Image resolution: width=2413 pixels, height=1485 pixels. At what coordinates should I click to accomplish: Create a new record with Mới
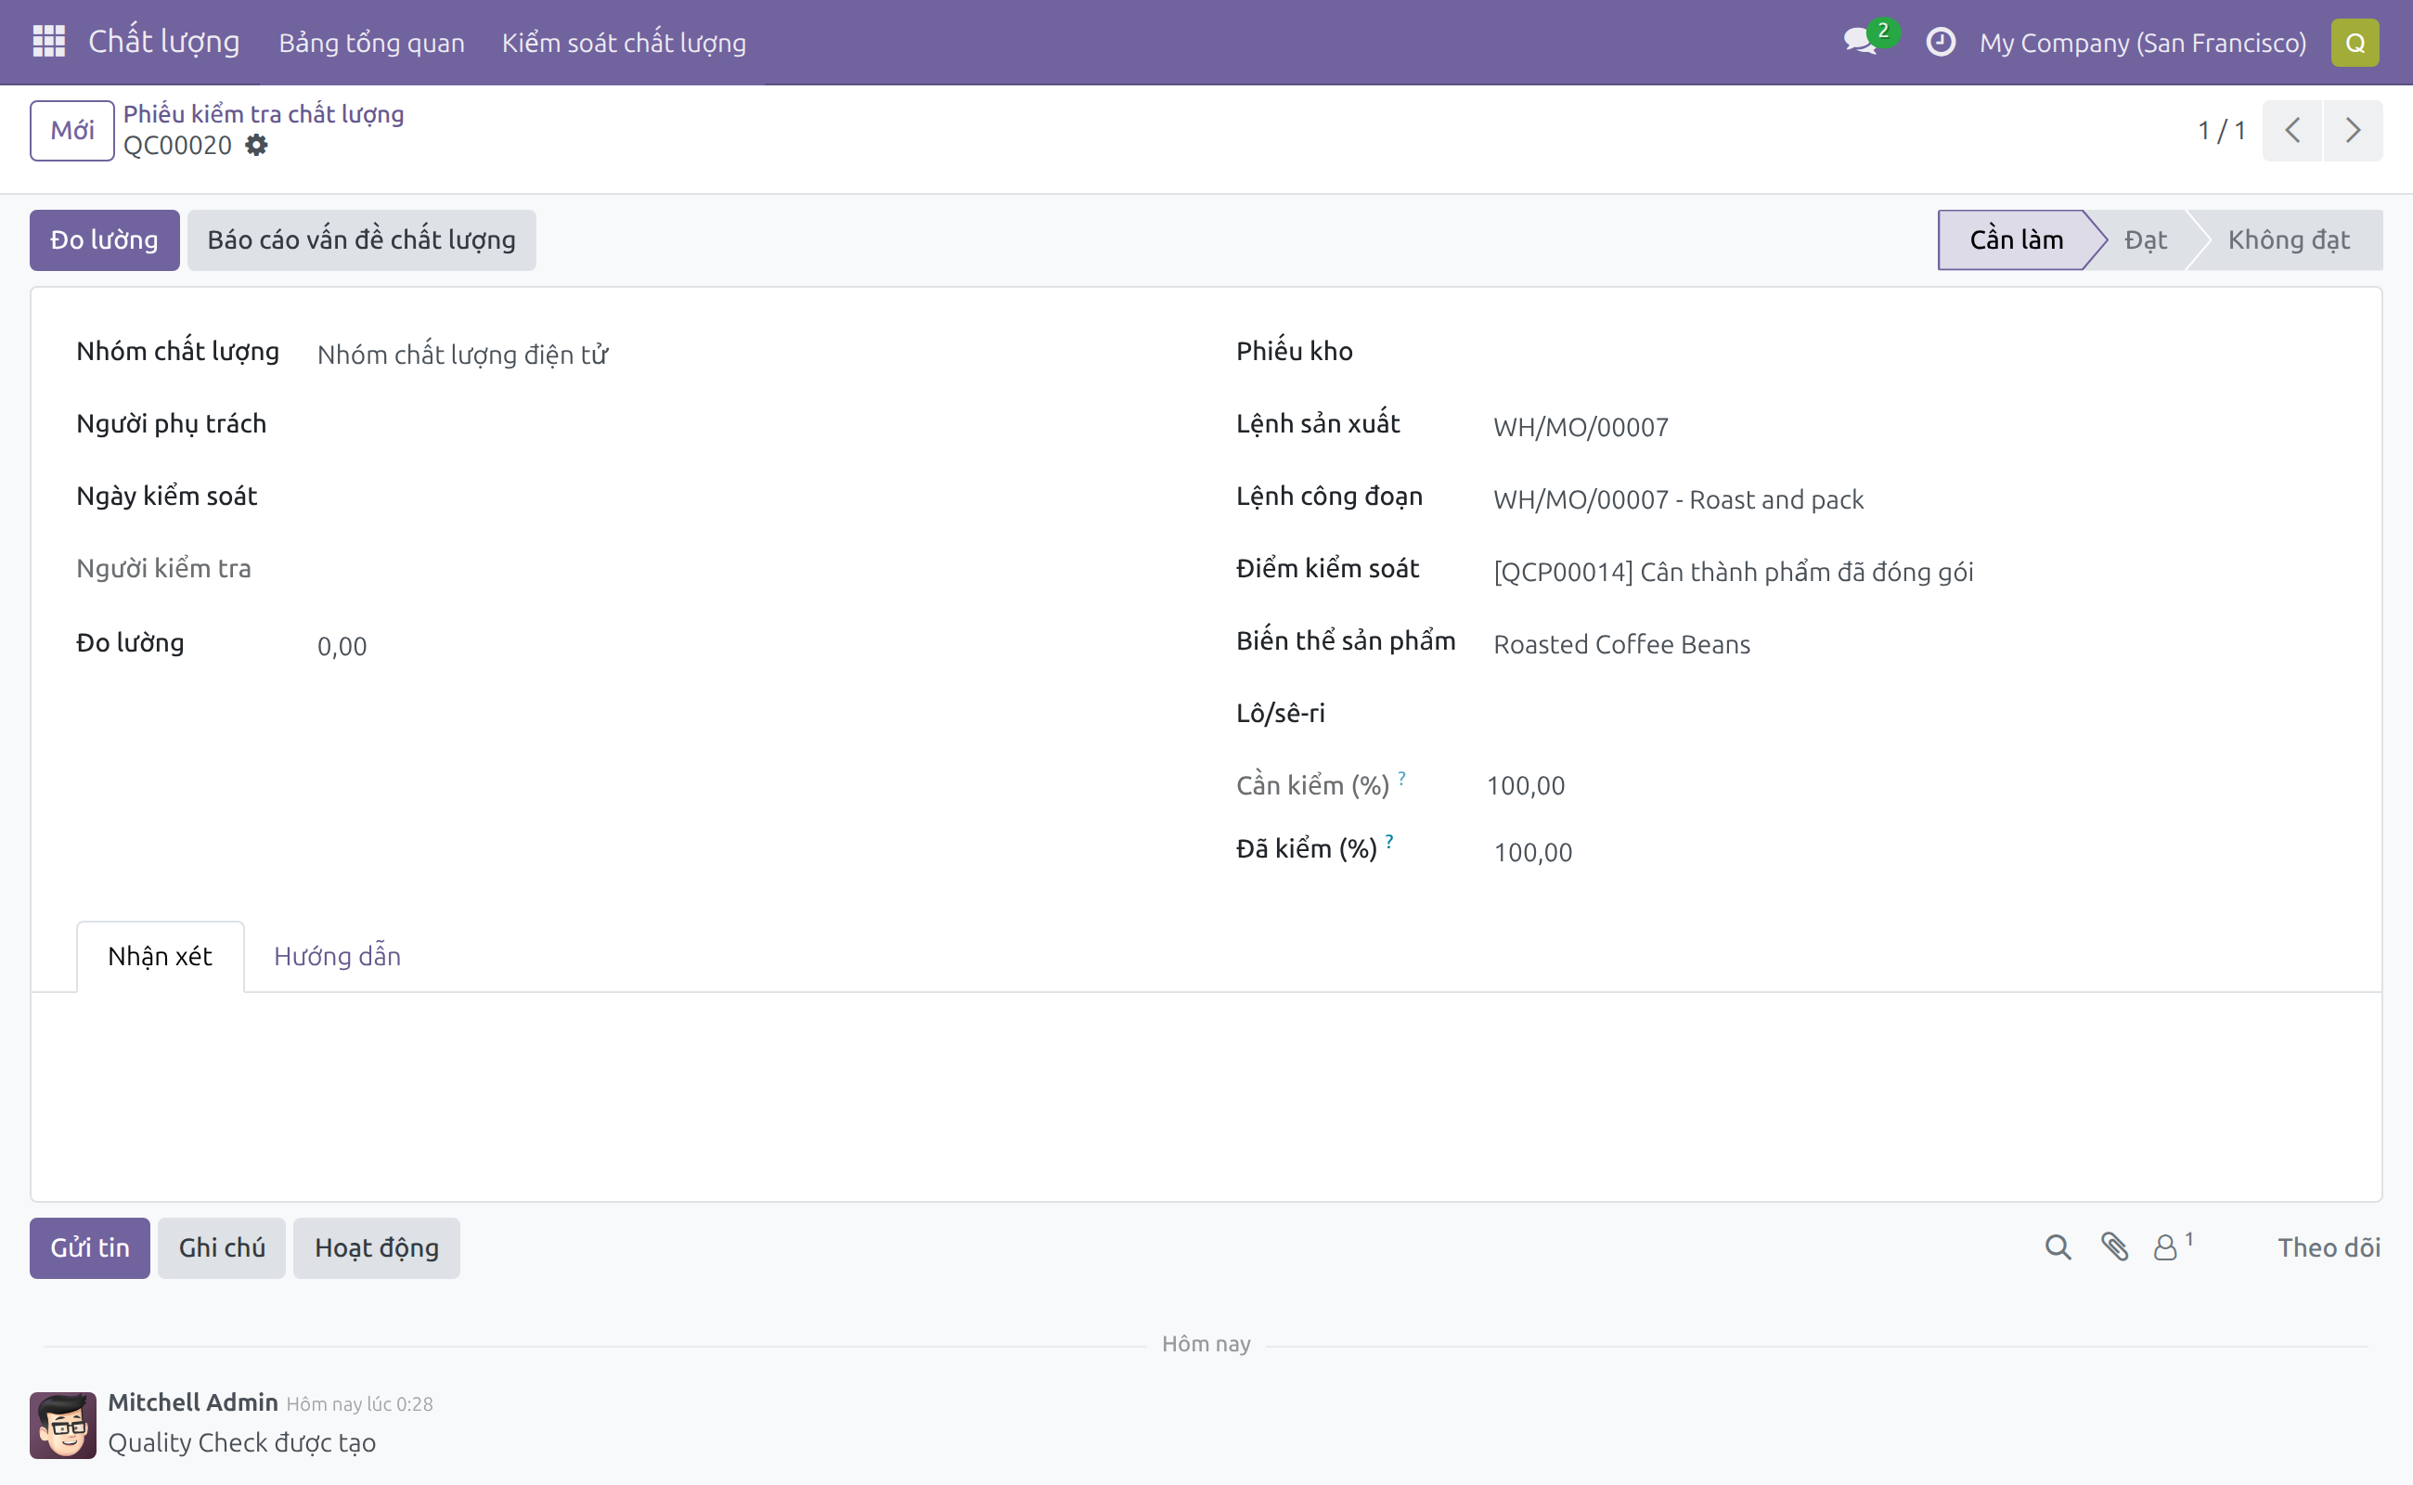71,130
